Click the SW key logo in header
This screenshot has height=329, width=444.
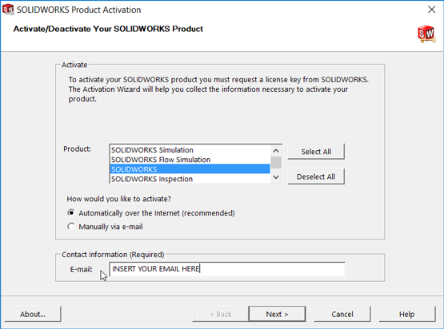426,34
